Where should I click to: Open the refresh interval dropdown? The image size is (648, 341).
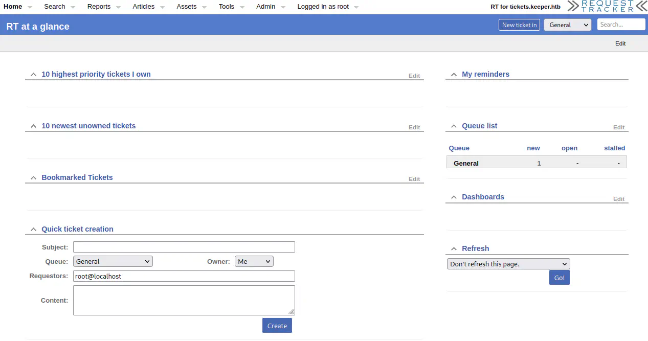[508, 264]
